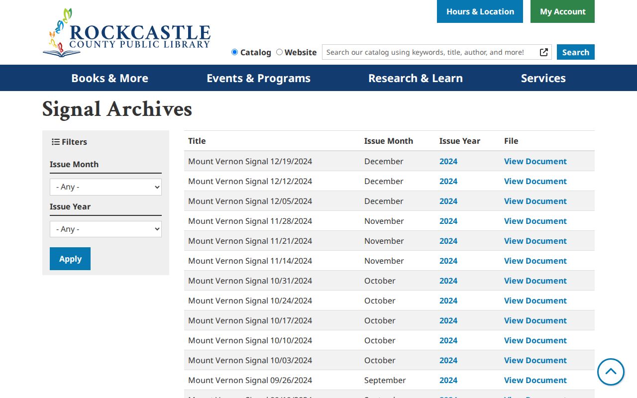Click 2024 year link in 10/03/2024 row
This screenshot has height=398, width=637.
tap(448, 360)
